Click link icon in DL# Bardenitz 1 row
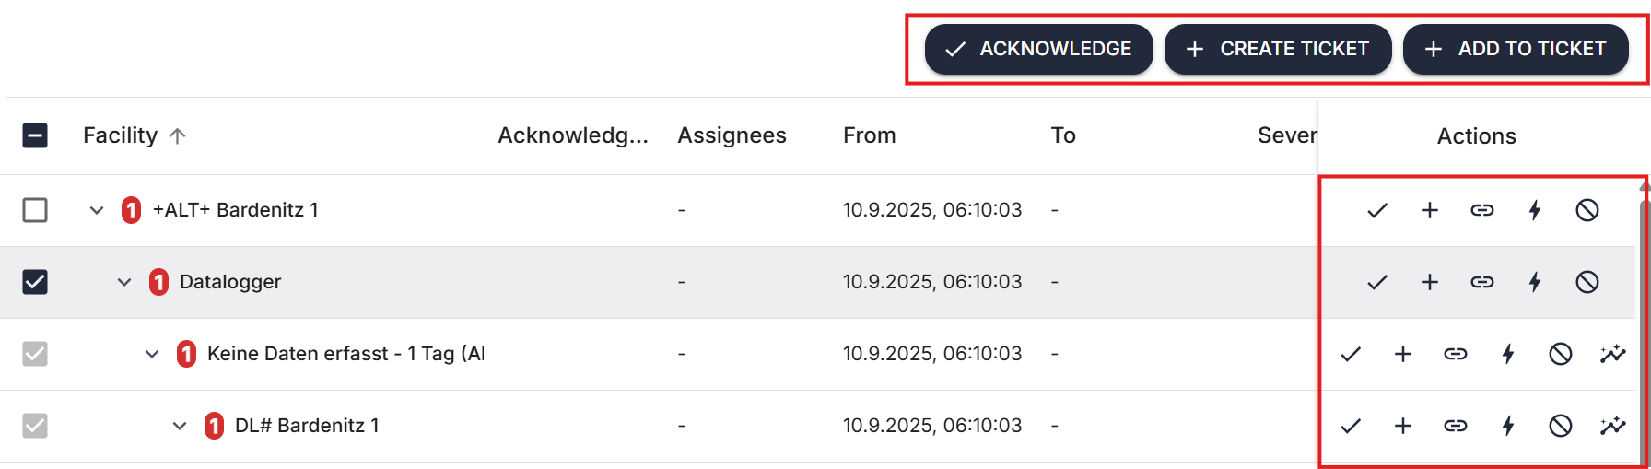1651x469 pixels. 1456,426
